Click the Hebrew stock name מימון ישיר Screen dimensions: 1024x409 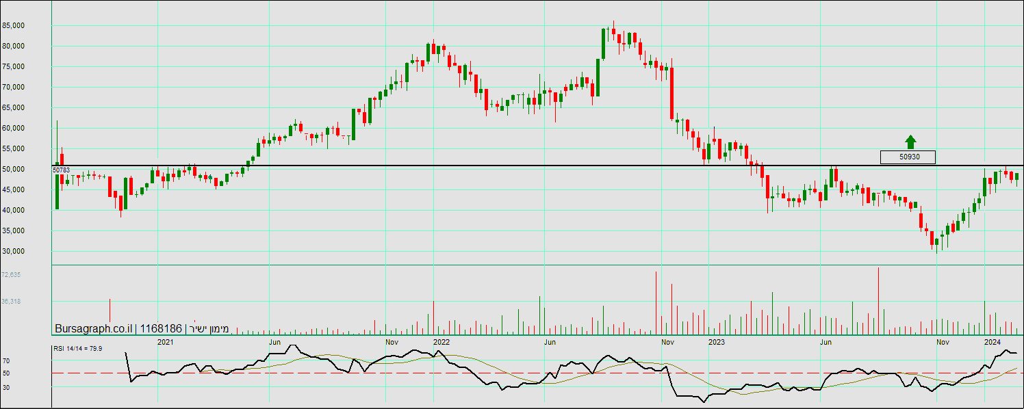tap(209, 329)
